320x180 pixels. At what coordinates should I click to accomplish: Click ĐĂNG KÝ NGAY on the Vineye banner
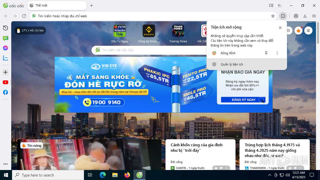[x=243, y=100]
